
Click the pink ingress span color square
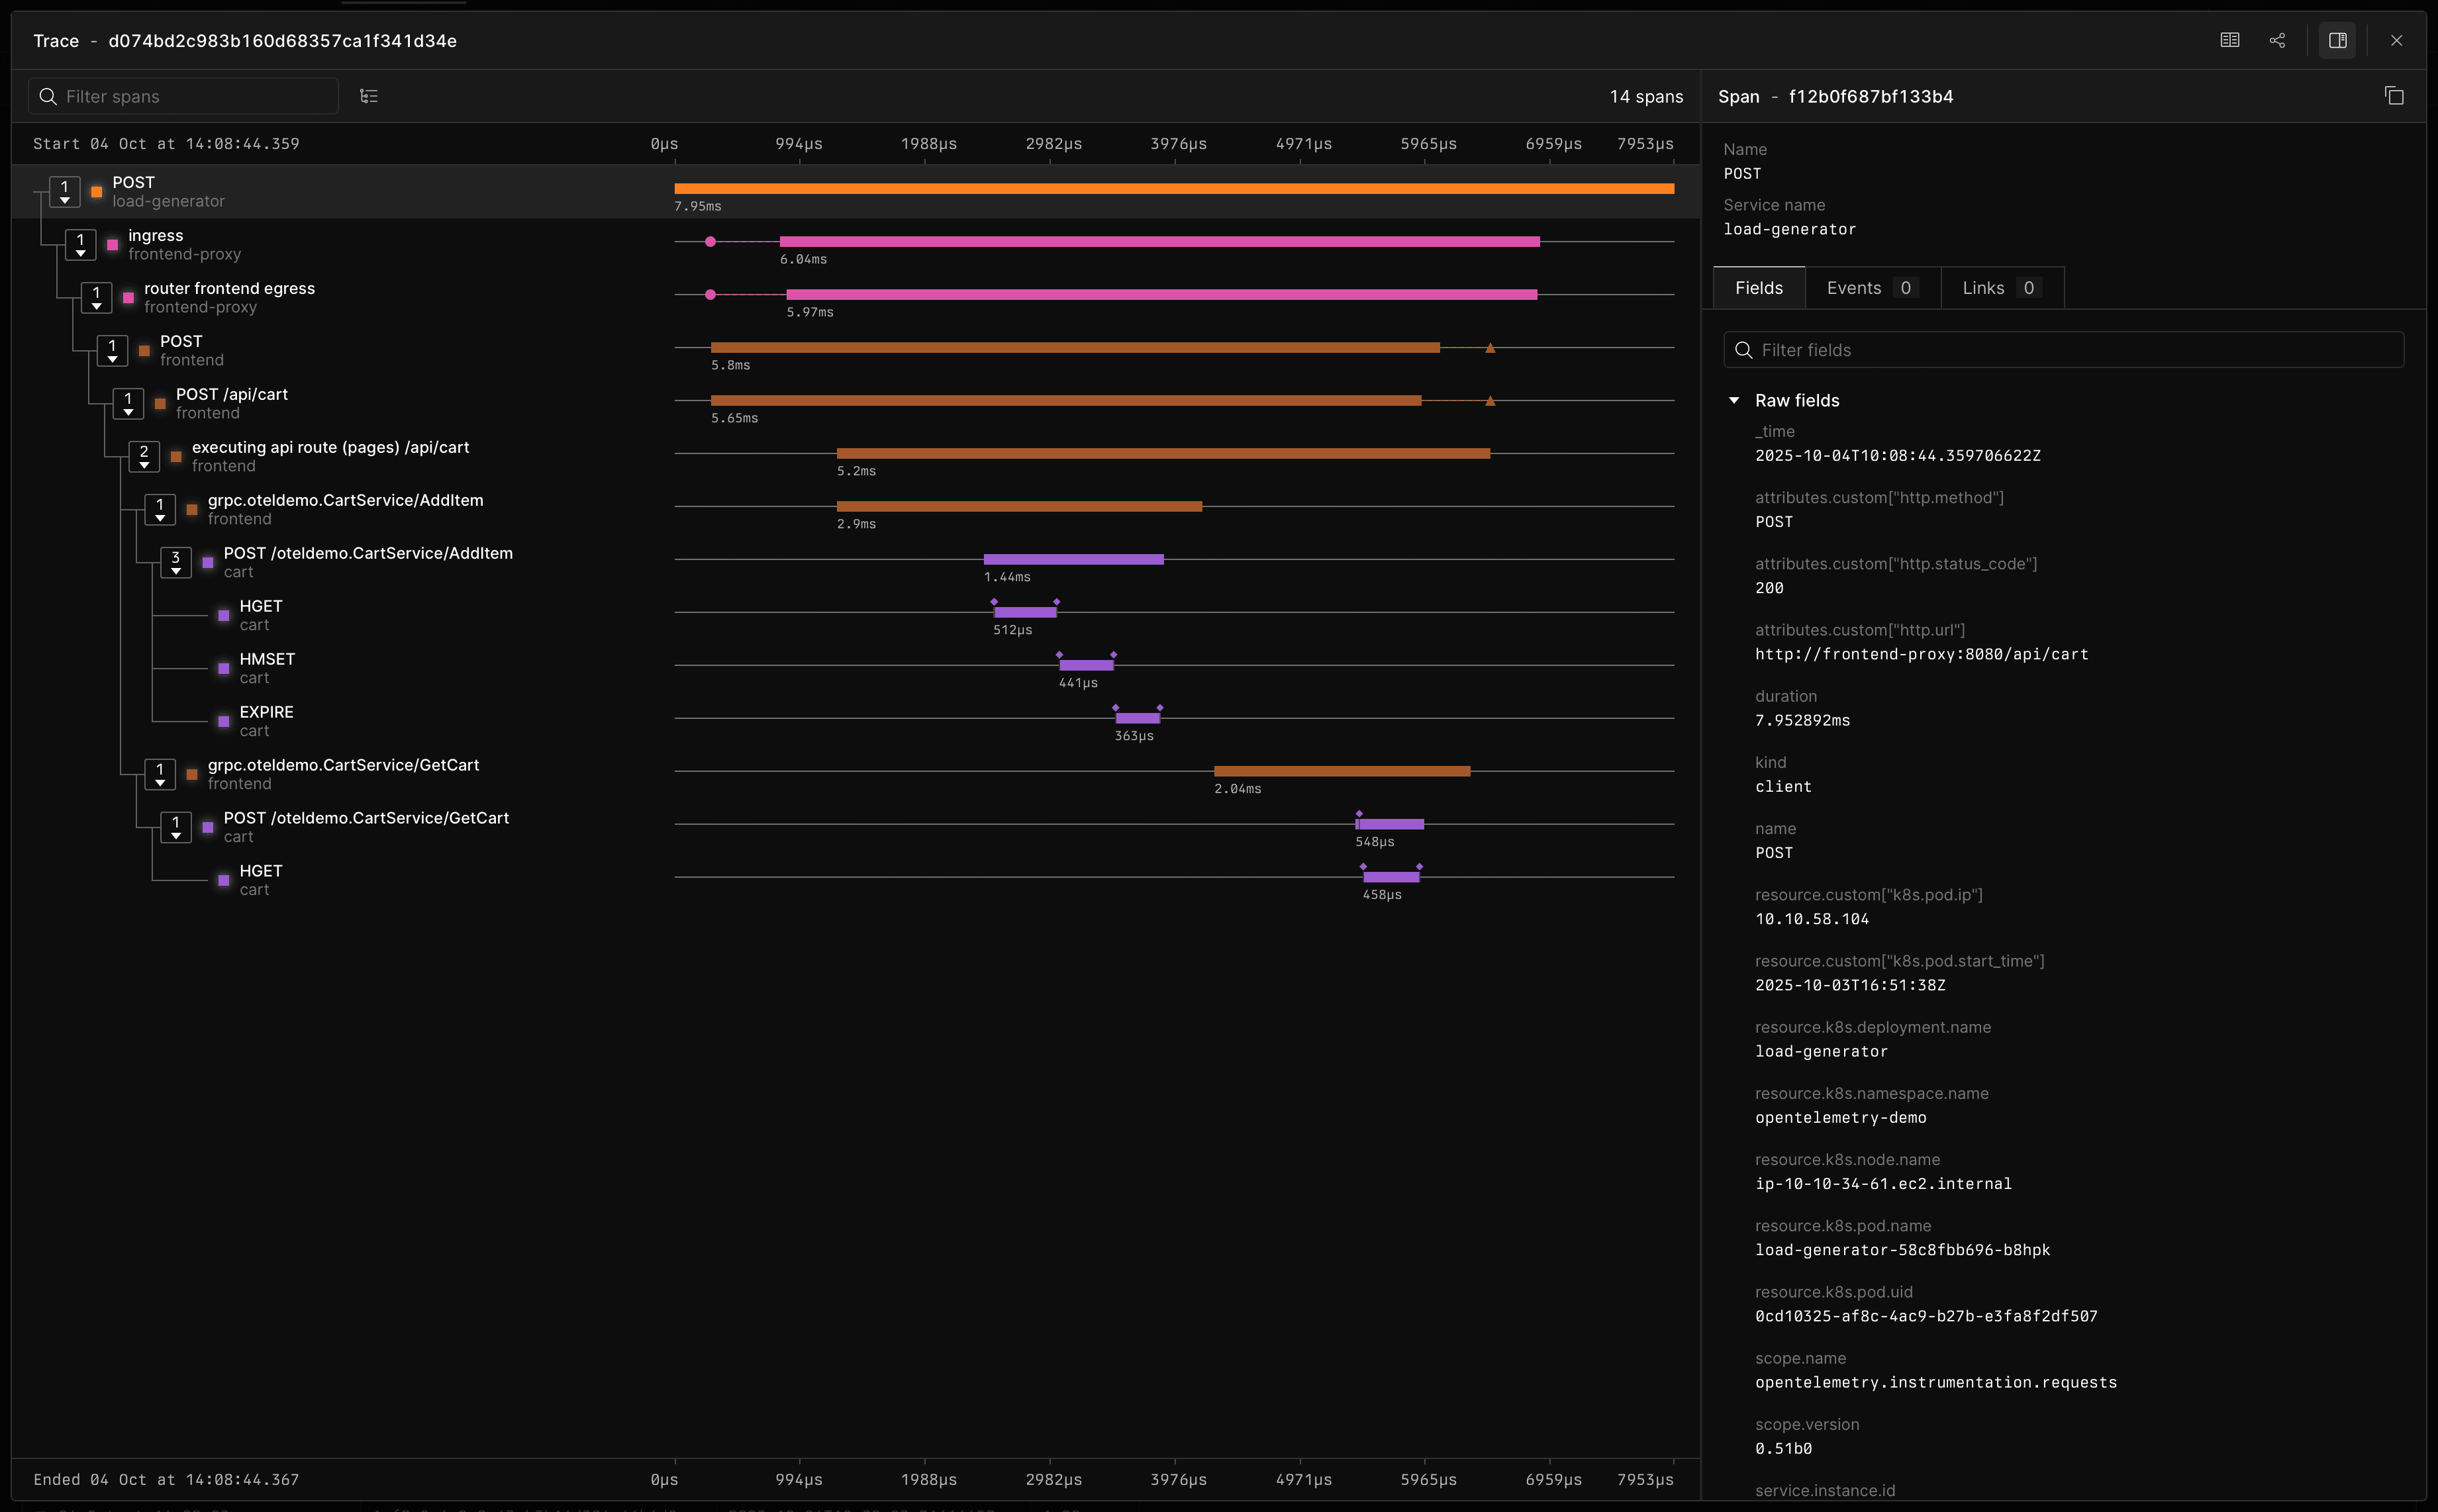point(112,245)
